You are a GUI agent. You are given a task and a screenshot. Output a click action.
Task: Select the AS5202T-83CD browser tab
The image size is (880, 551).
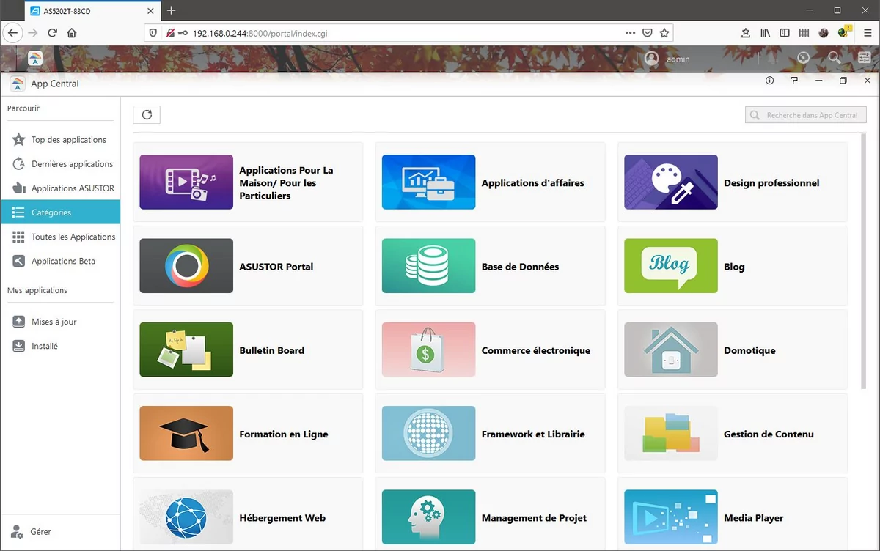(93, 11)
